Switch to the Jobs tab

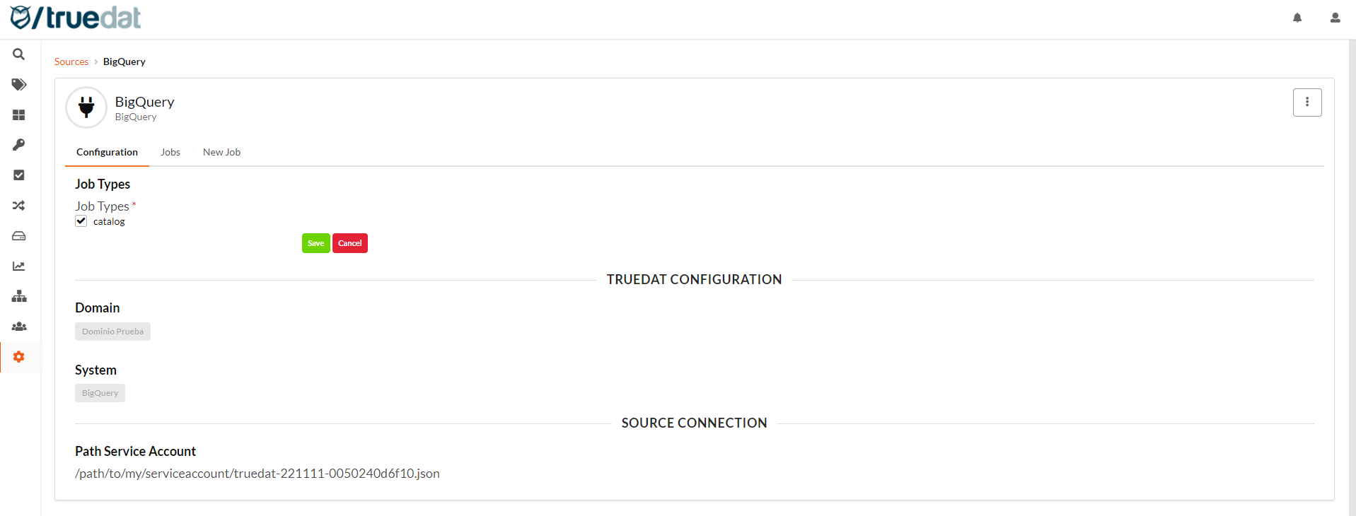point(170,152)
